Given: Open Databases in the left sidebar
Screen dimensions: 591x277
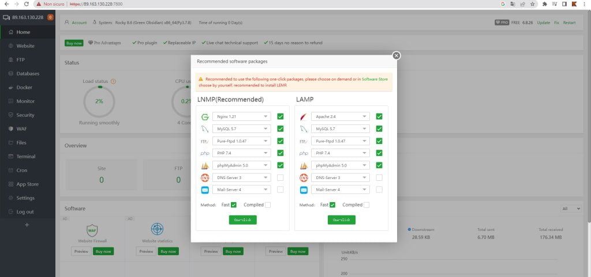Looking at the screenshot, I should pos(28,74).
